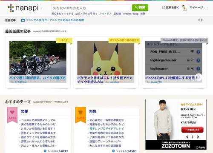Viewport: 213px width, 153px height.
Task: Click author myutan
Action: 115,82
